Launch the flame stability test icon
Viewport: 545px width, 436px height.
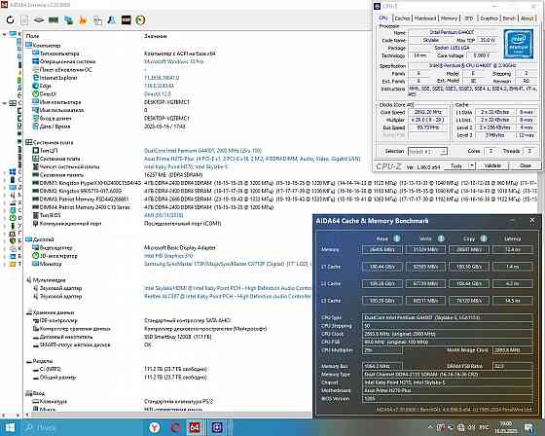[83, 19]
